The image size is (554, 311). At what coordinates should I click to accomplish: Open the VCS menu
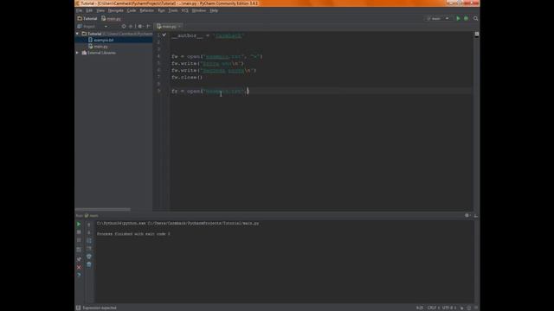[184, 10]
